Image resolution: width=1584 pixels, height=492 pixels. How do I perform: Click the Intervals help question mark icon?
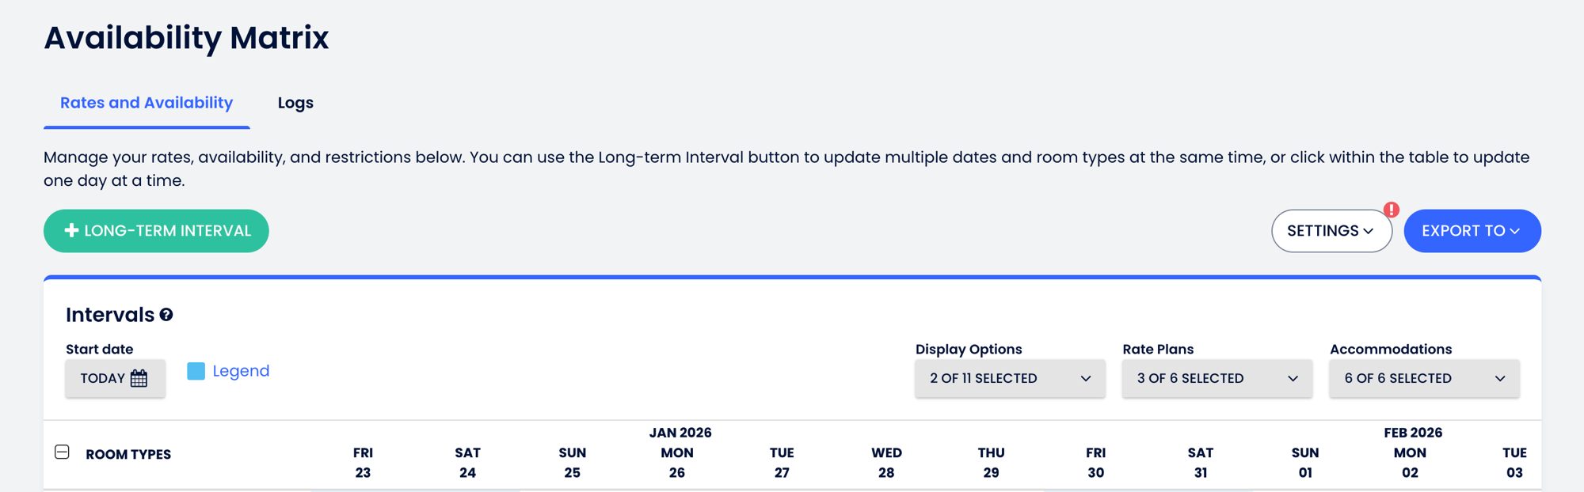pos(166,315)
